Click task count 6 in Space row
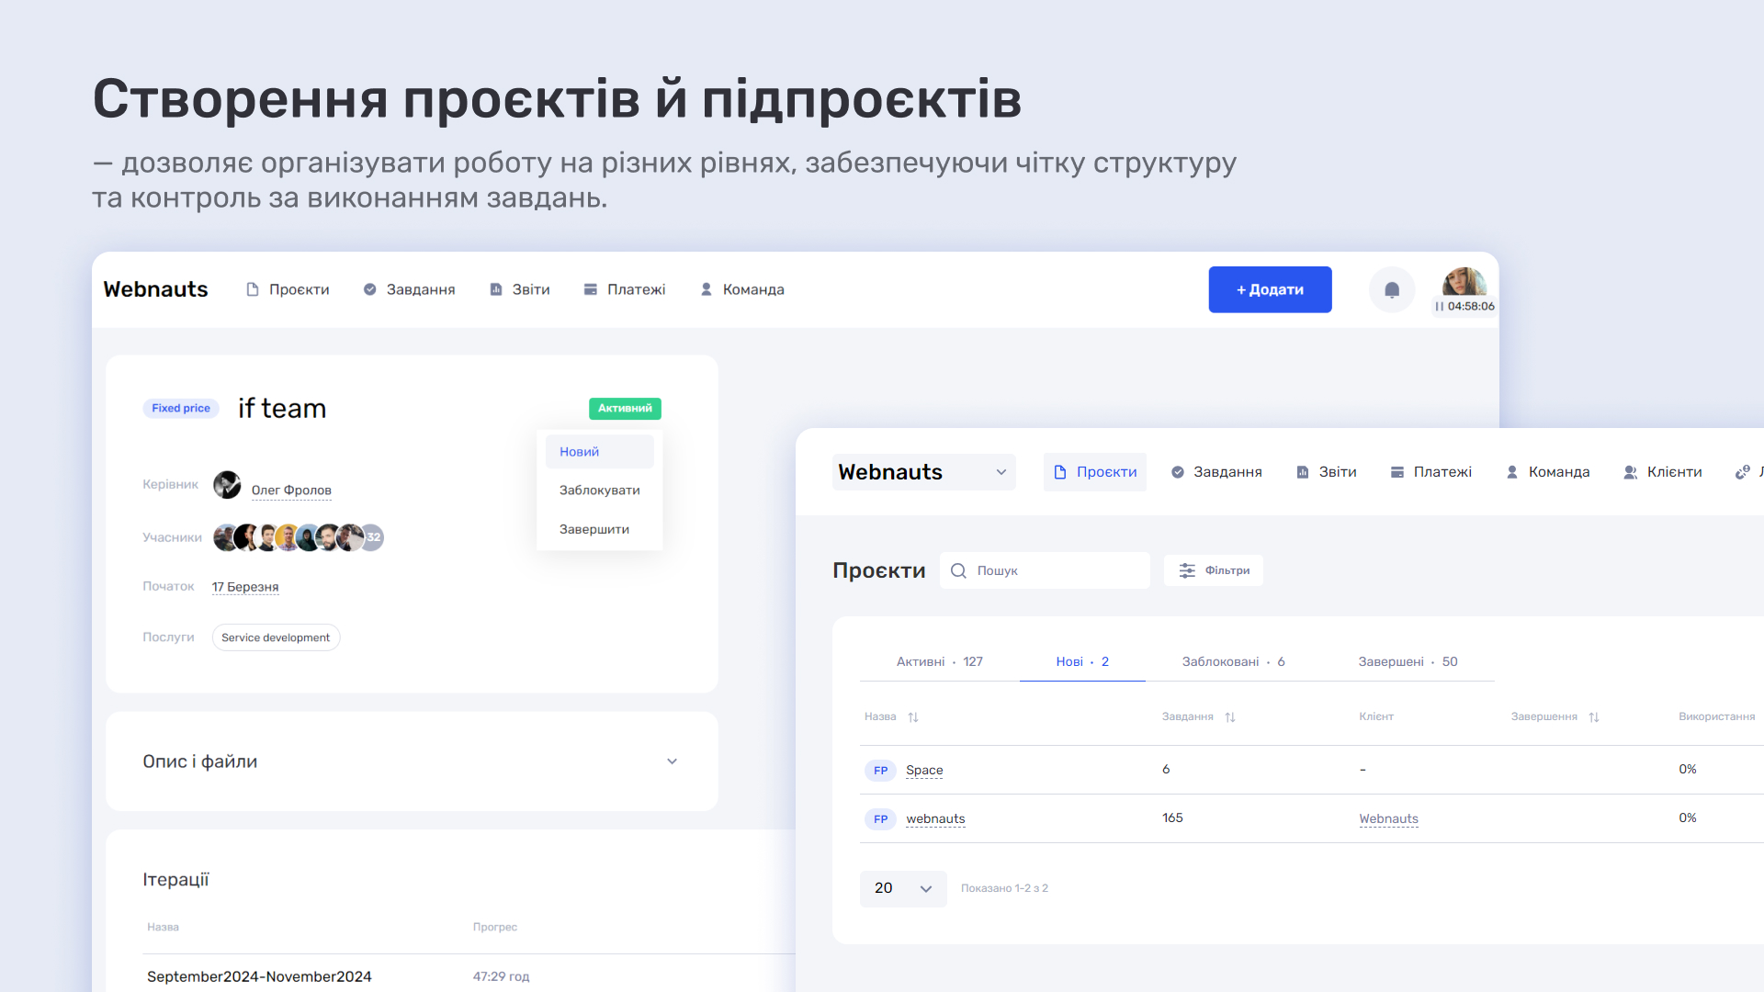The image size is (1764, 992). (1166, 769)
